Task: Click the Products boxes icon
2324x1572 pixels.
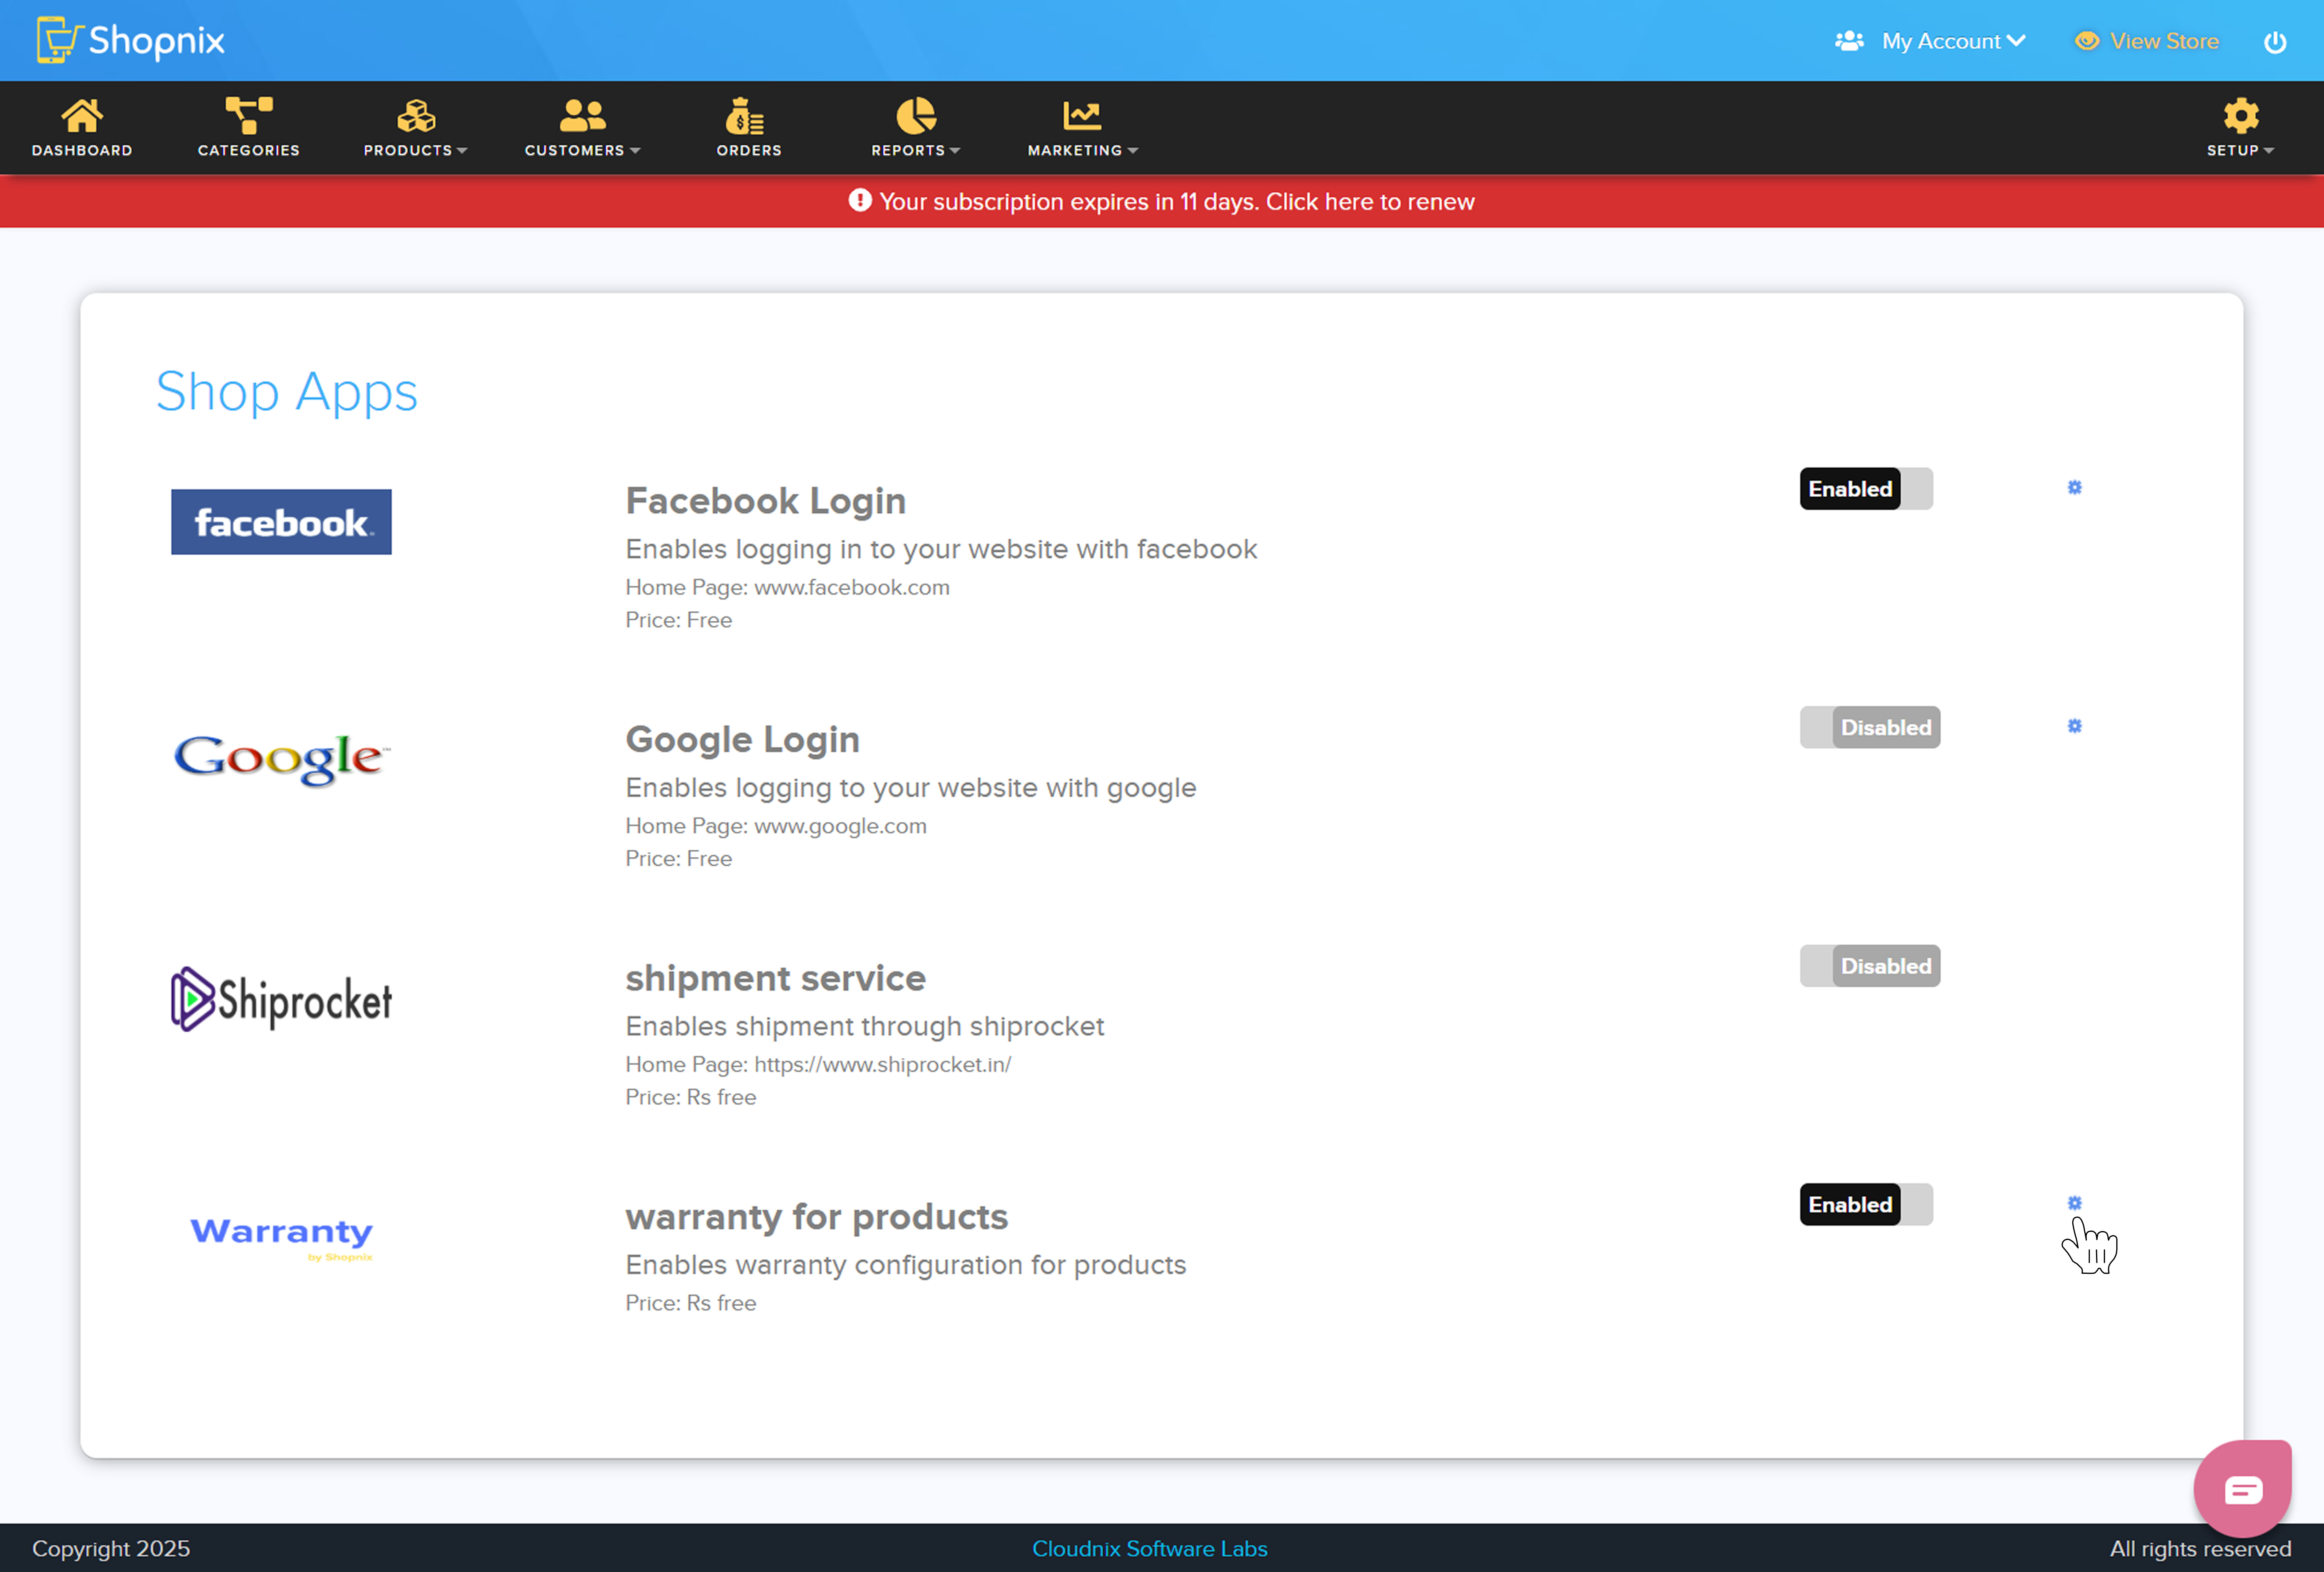Action: 416,116
